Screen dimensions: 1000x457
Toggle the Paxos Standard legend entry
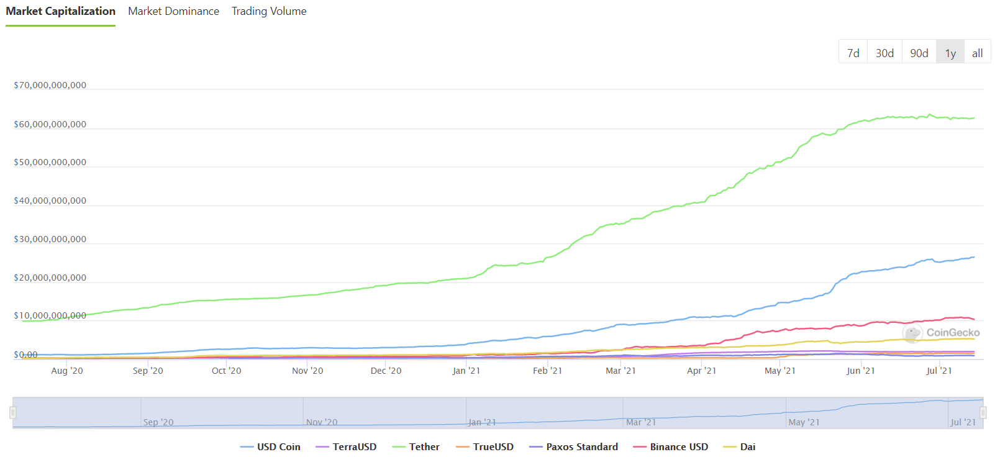[573, 447]
